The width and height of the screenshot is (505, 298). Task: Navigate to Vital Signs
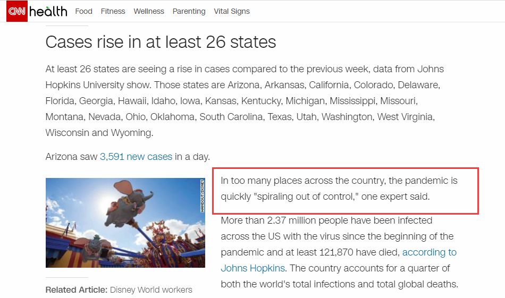[232, 11]
